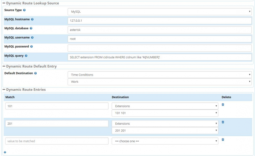Delete the 201 route entry
The image size is (255, 156).
coord(223,122)
